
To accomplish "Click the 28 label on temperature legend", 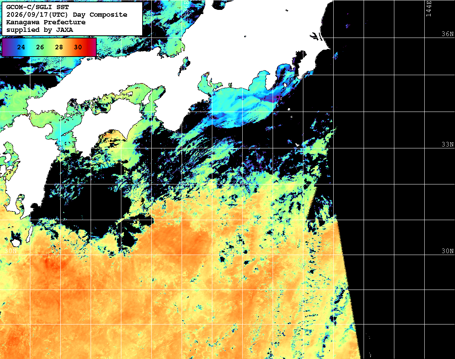I will pyautogui.click(x=59, y=47).
